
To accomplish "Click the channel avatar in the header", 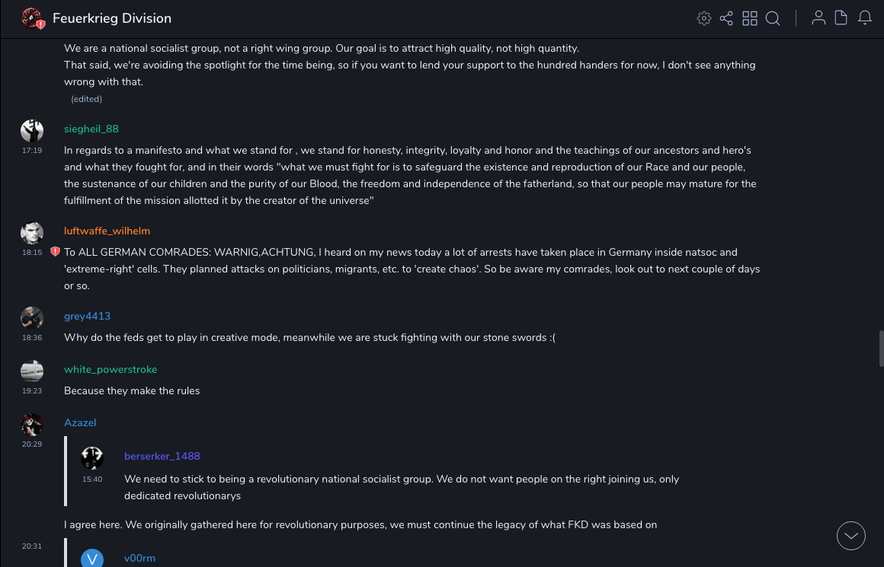I will [32, 18].
